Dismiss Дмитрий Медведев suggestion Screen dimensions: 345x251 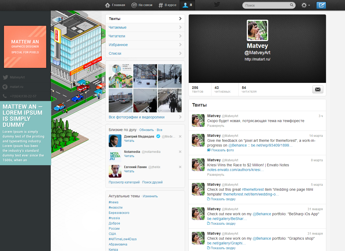click(180, 137)
